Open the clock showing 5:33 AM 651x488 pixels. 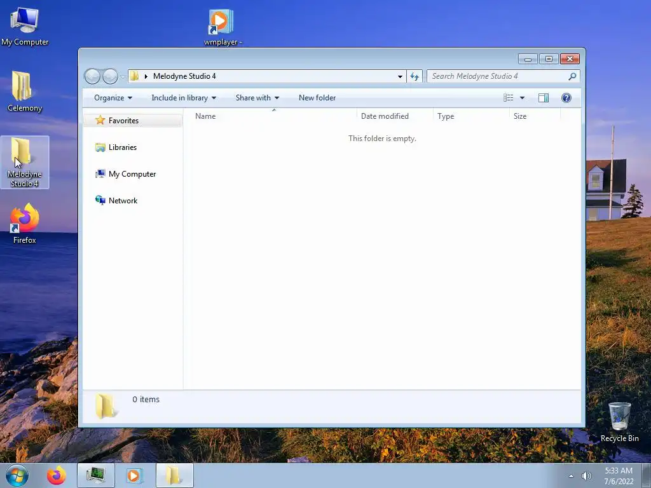click(619, 476)
